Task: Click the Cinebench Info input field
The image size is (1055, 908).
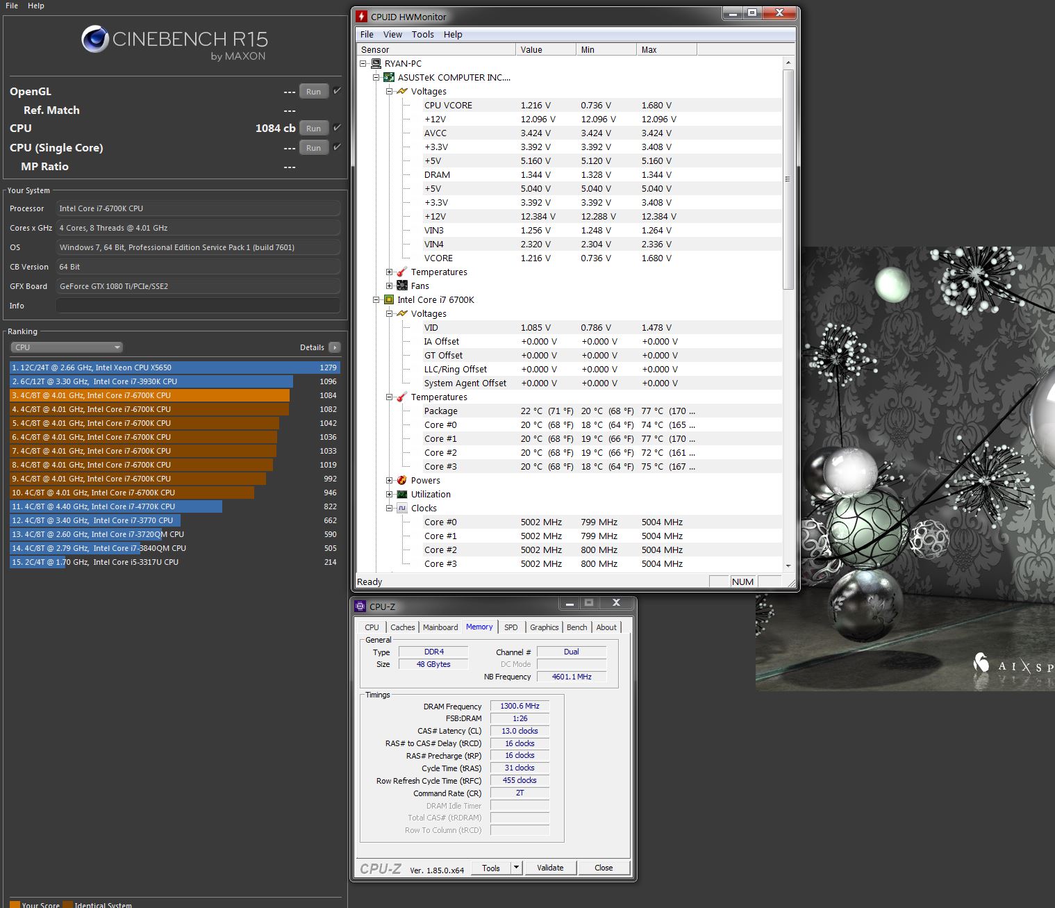Action: click(198, 306)
